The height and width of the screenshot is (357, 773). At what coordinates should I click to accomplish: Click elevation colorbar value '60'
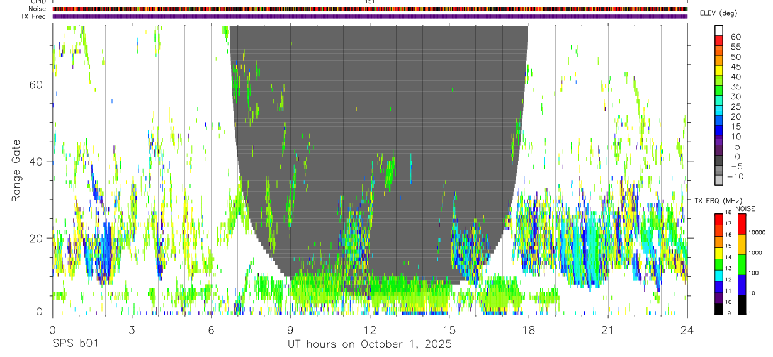click(x=736, y=37)
